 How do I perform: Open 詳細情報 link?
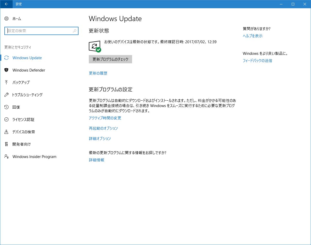(97, 160)
